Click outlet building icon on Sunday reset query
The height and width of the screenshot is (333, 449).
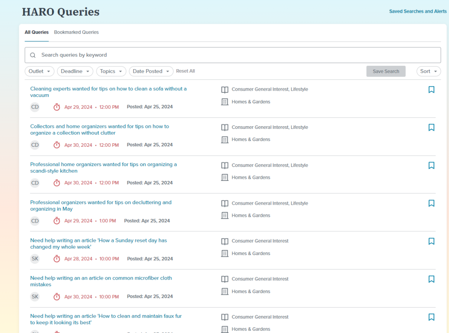pyautogui.click(x=225, y=253)
